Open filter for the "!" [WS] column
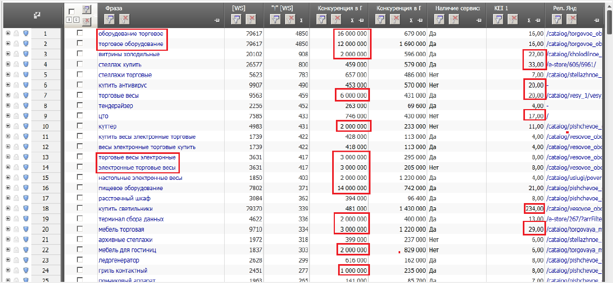Screen dimensions: 613x283 (276, 19)
